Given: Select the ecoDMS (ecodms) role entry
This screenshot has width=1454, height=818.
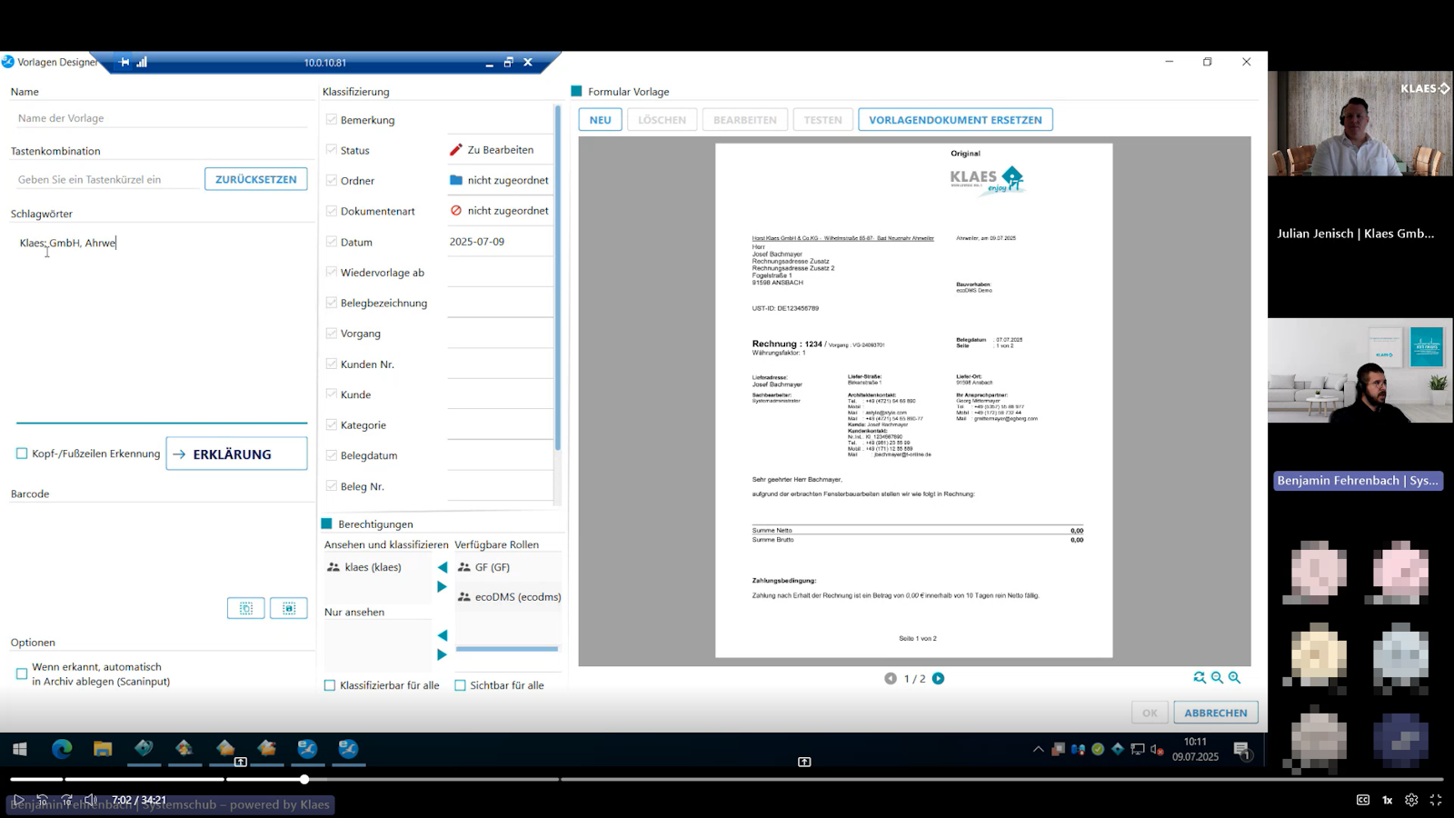Looking at the screenshot, I should point(509,597).
